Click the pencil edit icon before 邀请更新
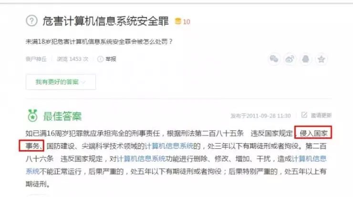 pos(304,115)
